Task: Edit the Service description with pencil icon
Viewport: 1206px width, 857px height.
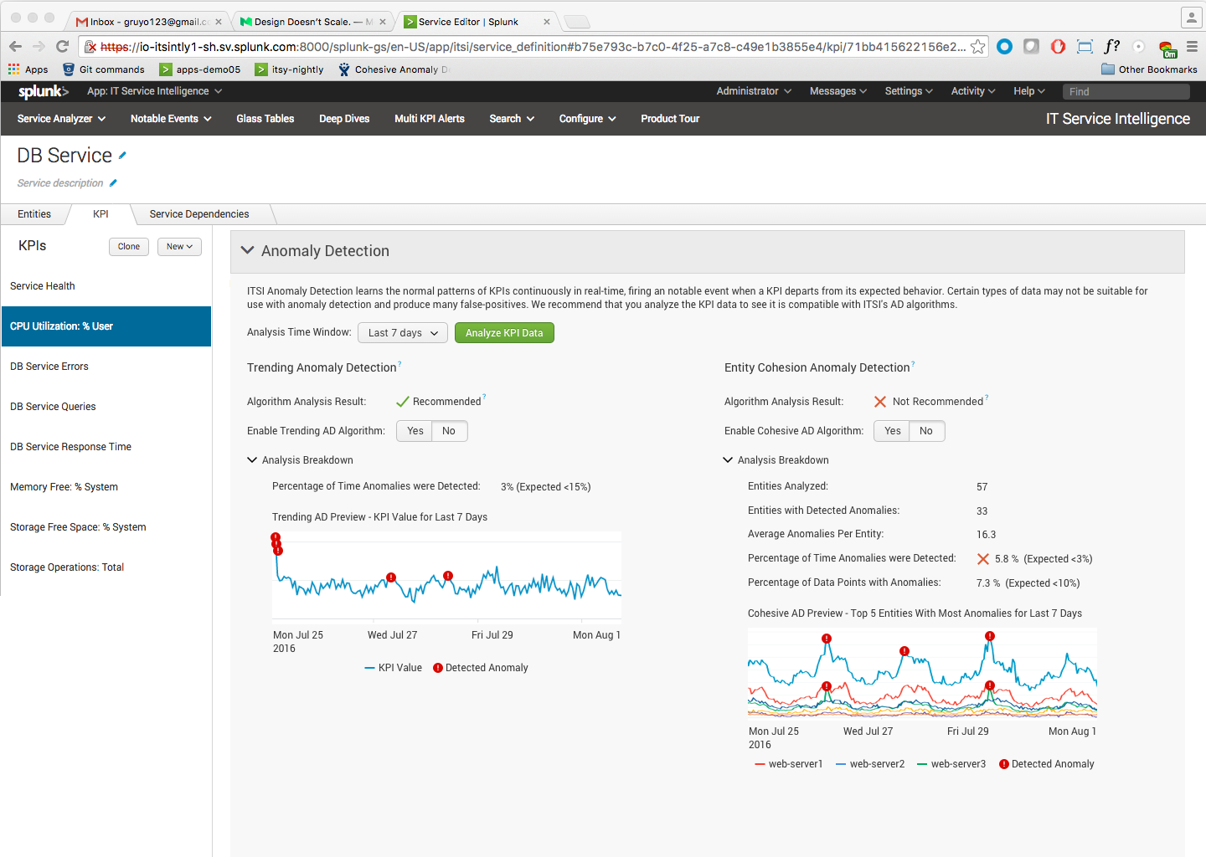Action: point(113,183)
